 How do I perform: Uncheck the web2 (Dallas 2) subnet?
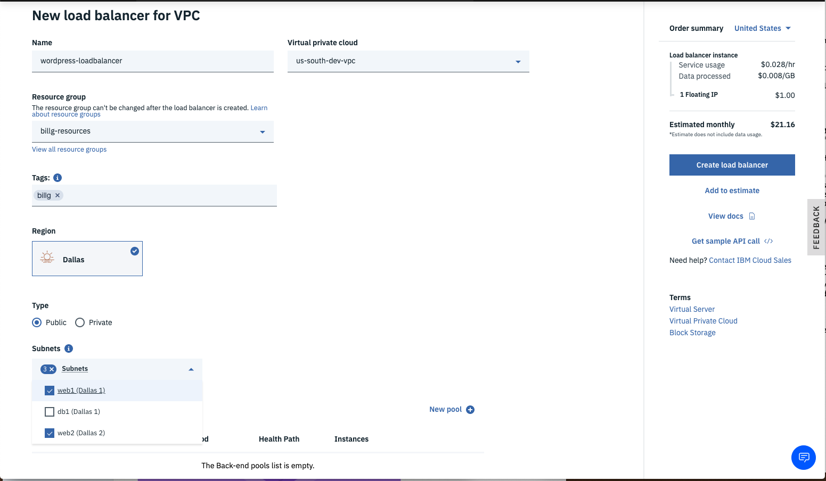[50, 433]
